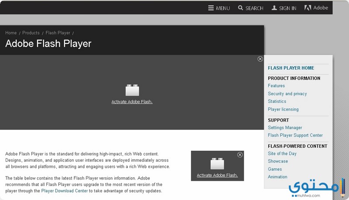This screenshot has height=200, width=349.
Task: Open the hamburger MENU icon
Action: coord(211,8)
